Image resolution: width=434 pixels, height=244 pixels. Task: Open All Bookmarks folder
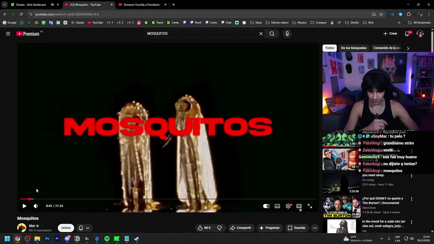click(x=419, y=23)
